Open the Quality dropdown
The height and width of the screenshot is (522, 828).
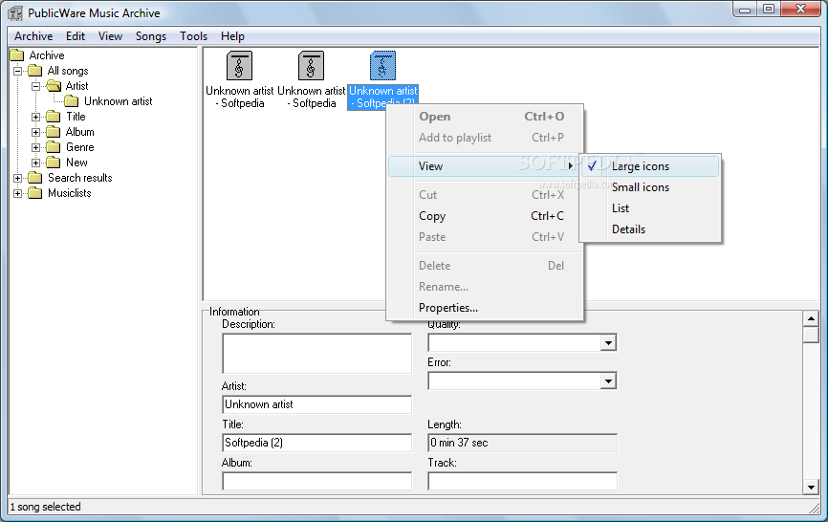pos(608,343)
